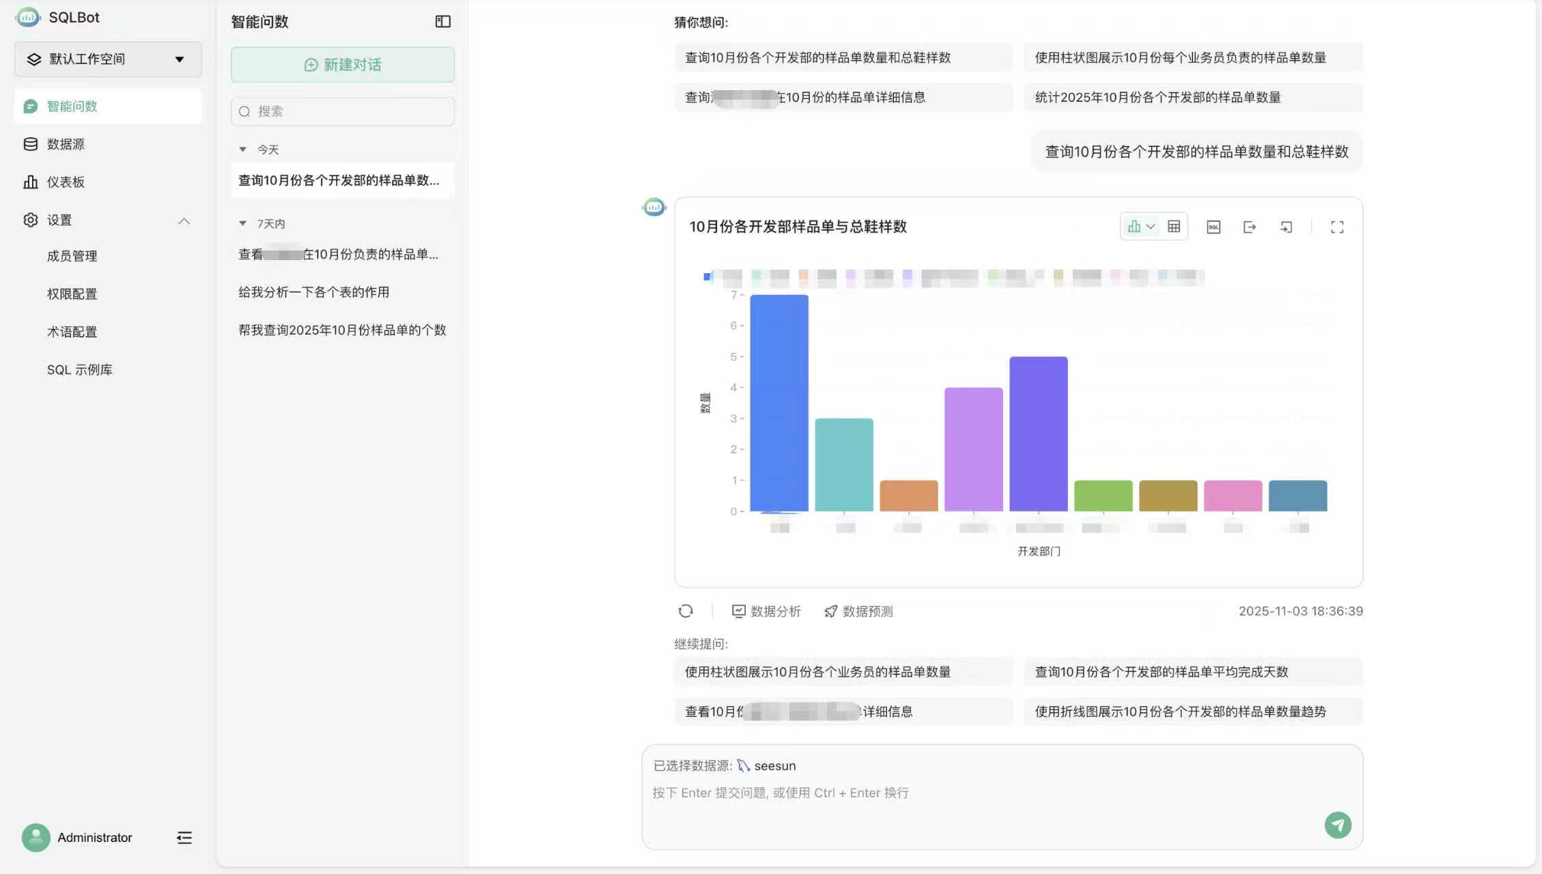Click the send message paper-plane icon
Viewport: 1542px width, 874px height.
1338,825
